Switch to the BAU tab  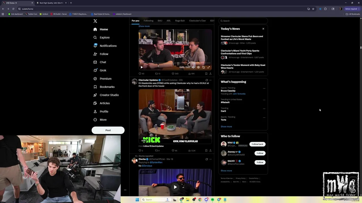click(x=160, y=21)
